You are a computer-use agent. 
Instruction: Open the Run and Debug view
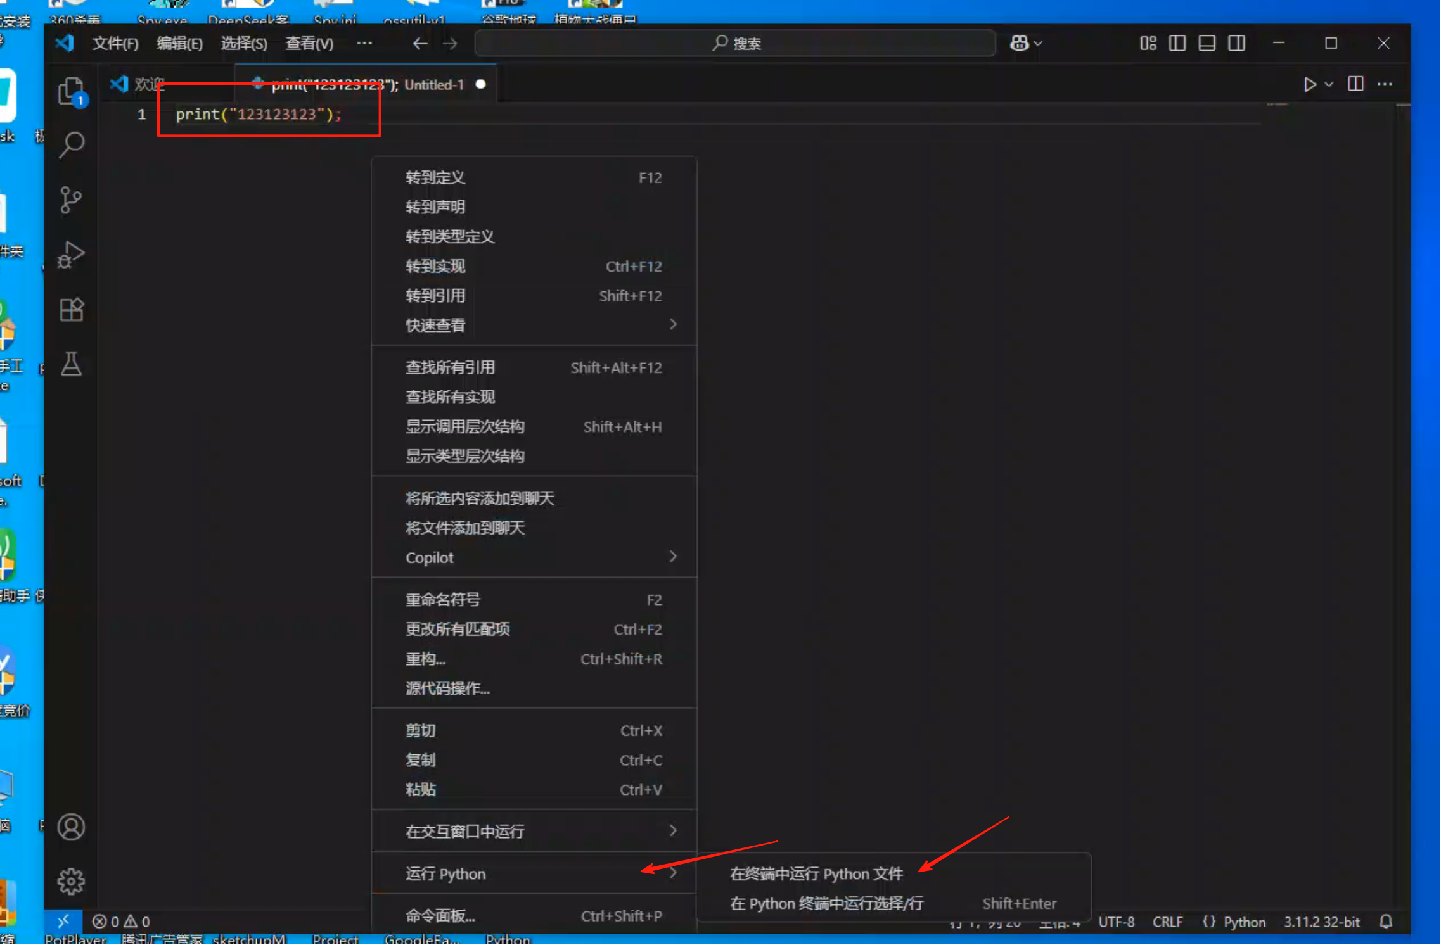click(71, 255)
